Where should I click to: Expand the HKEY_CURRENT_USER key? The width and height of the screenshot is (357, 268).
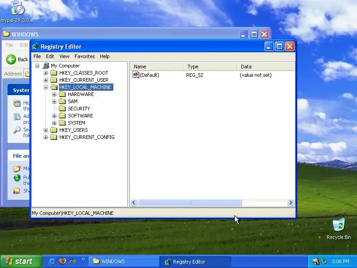click(x=46, y=80)
